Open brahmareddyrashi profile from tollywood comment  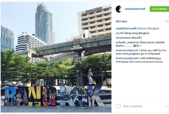coord(127,50)
